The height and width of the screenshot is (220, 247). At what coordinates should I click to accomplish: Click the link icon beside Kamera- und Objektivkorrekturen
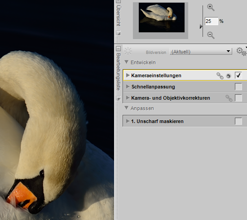pyautogui.click(x=229, y=98)
